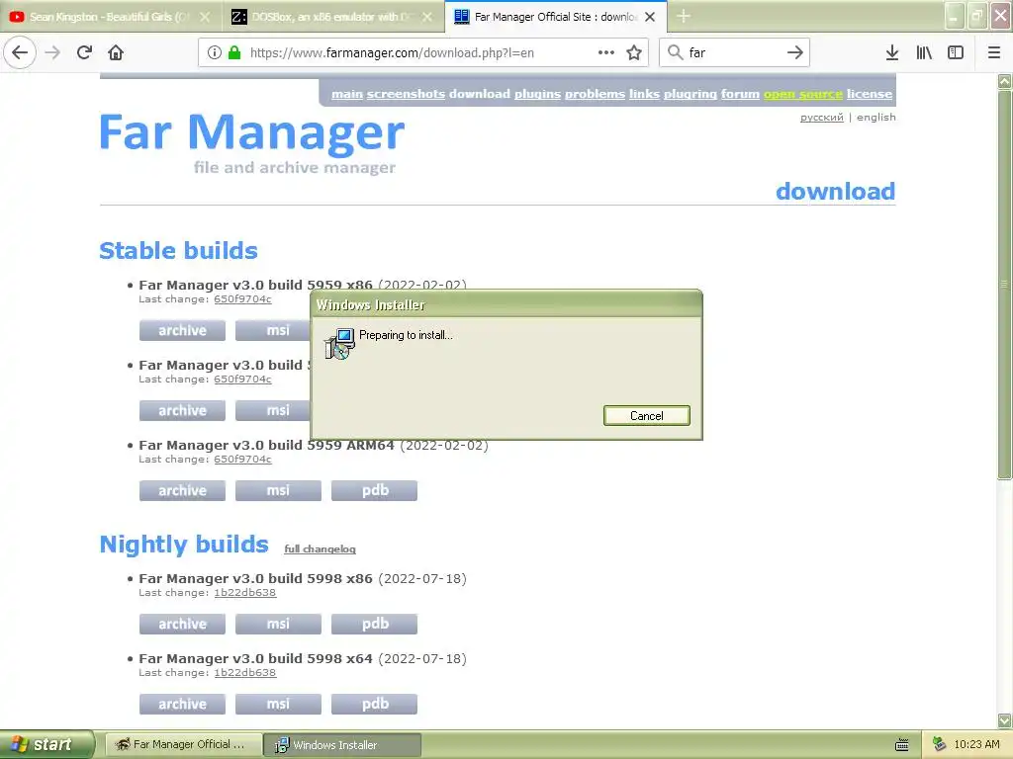The width and height of the screenshot is (1013, 759).
Task: Switch to Far Manager Official taskbar item
Action: pos(183,744)
